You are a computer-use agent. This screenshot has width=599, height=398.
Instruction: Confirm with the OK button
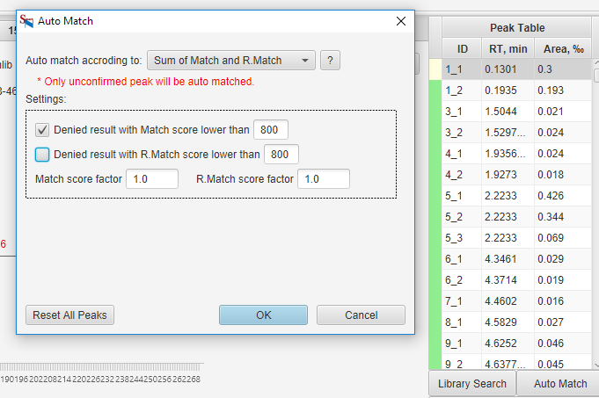pos(263,315)
